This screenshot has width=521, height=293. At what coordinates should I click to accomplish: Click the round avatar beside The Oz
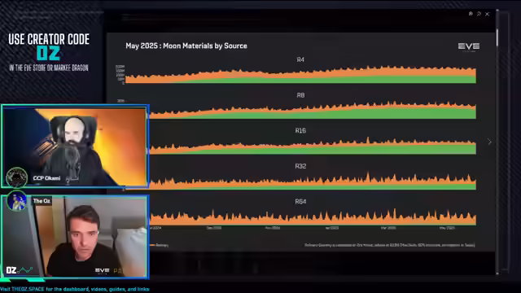click(16, 201)
